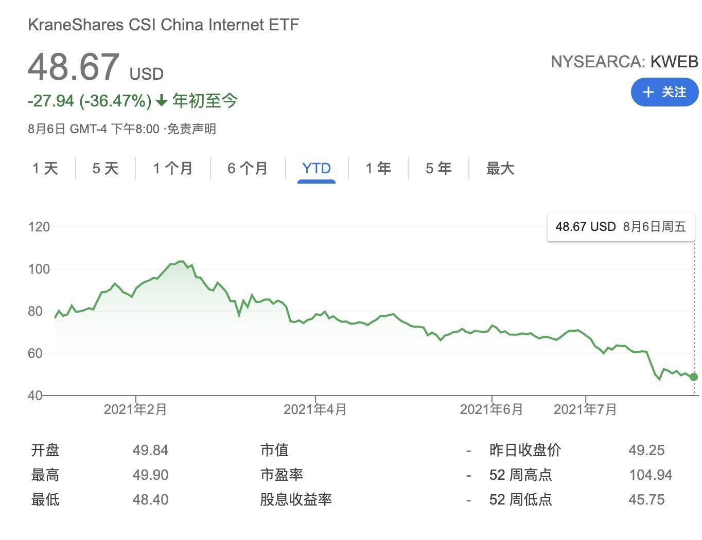Switch to the 6个月 chart view
This screenshot has width=702, height=540.
point(247,168)
